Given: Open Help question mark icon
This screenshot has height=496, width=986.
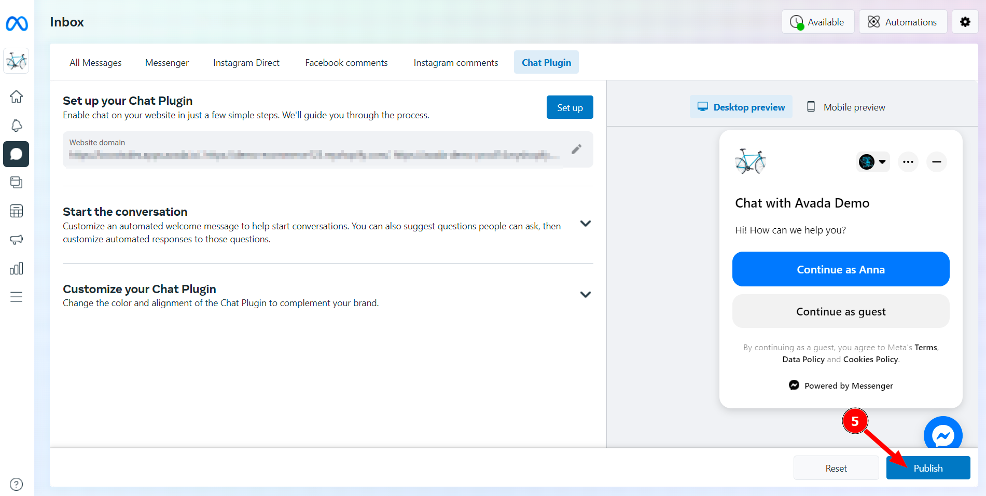Looking at the screenshot, I should point(16,484).
